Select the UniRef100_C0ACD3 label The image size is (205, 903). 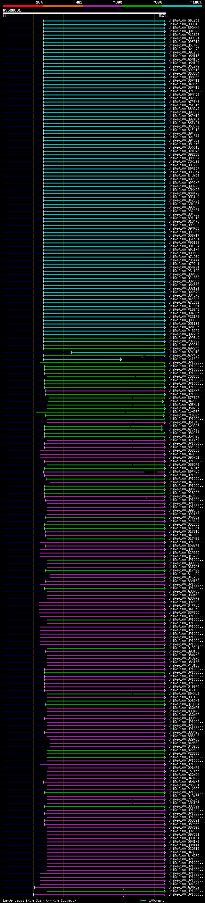(184, 426)
